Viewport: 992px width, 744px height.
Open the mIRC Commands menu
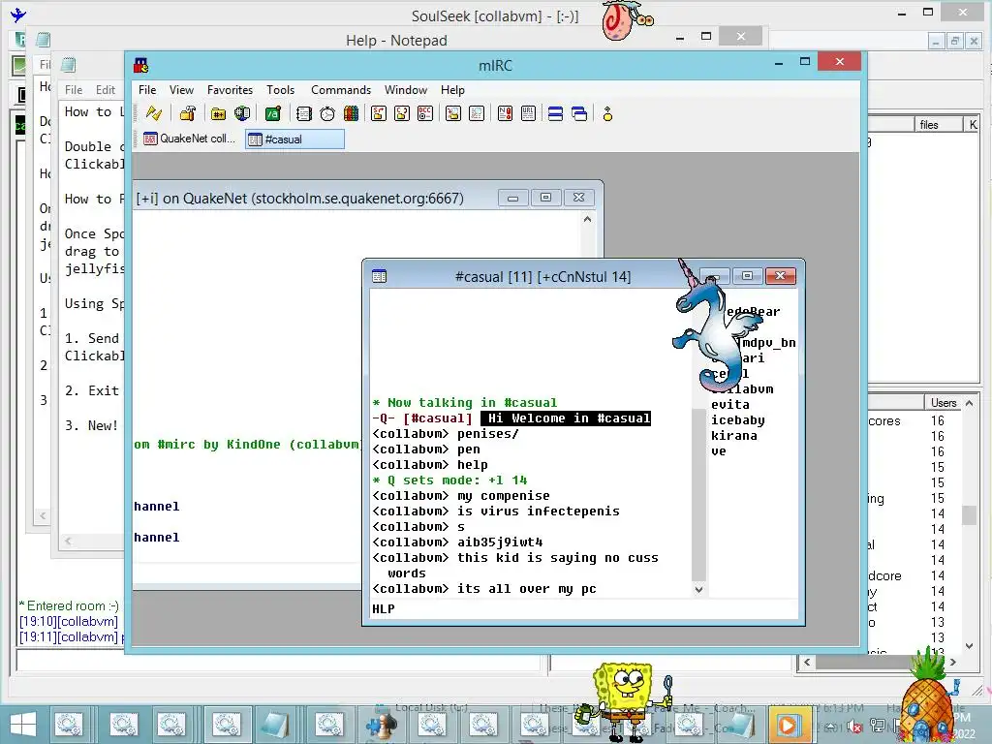coord(341,90)
